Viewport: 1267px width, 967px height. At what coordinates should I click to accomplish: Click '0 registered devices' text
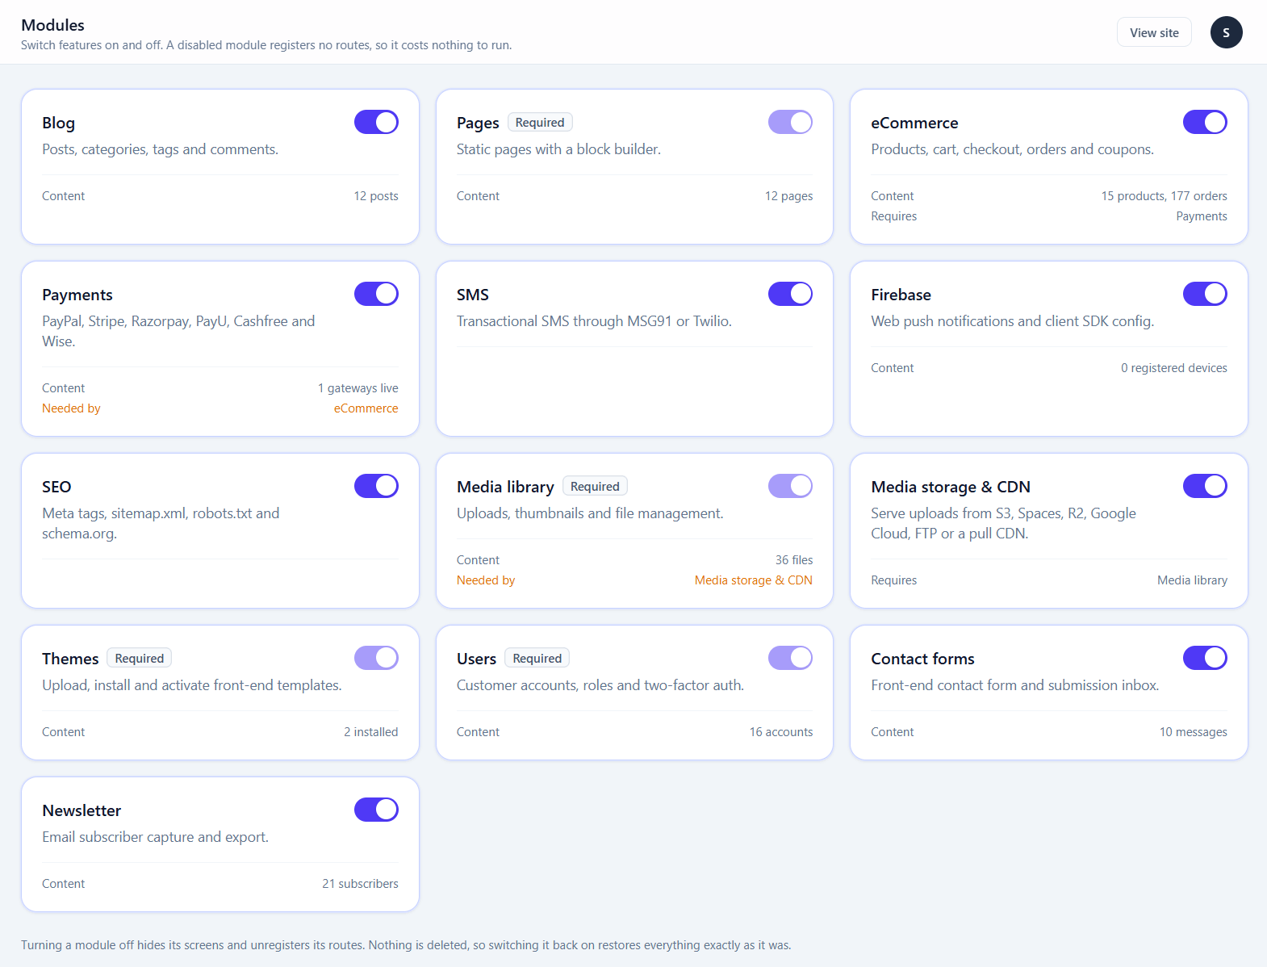coord(1173,368)
